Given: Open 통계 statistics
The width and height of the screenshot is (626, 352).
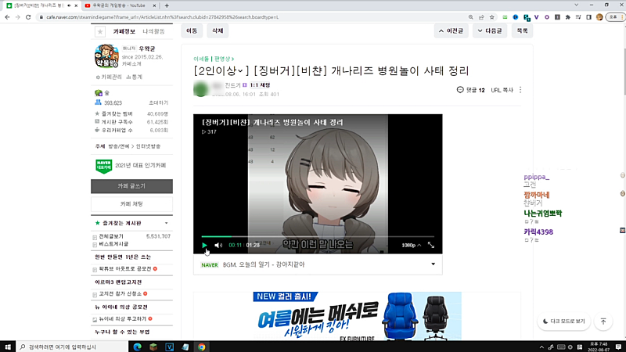Looking at the screenshot, I should click(134, 77).
